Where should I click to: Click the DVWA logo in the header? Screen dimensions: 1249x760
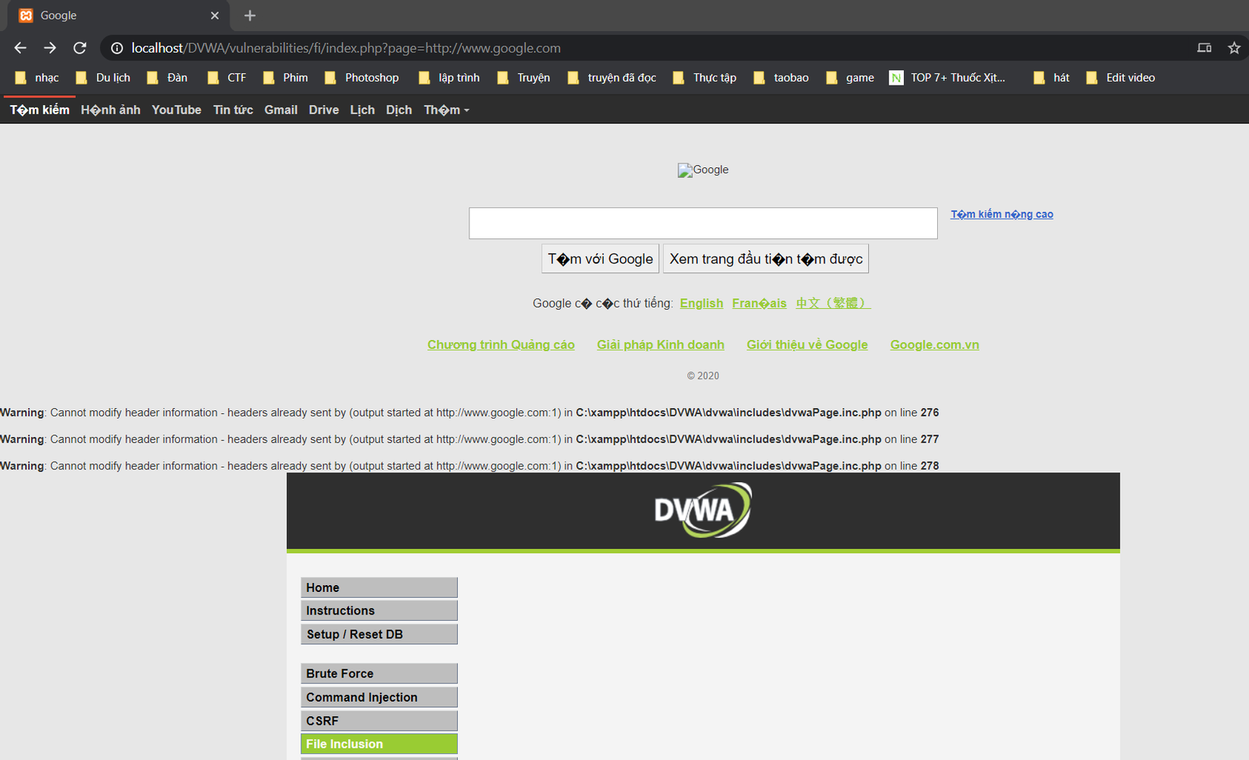[x=703, y=510]
